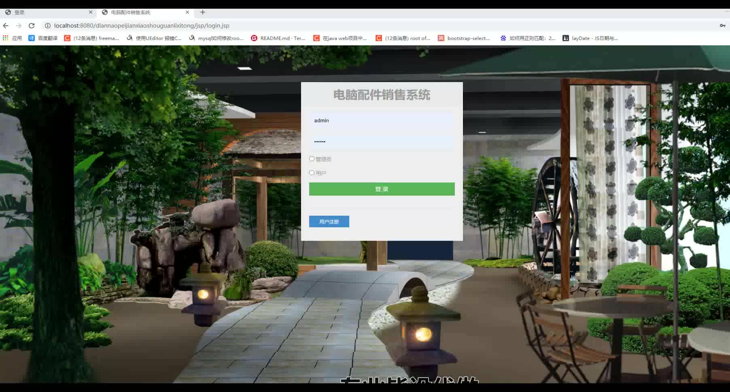The image size is (730, 392).
Task: Open the bootstrap-select bookmark
Action: point(464,38)
